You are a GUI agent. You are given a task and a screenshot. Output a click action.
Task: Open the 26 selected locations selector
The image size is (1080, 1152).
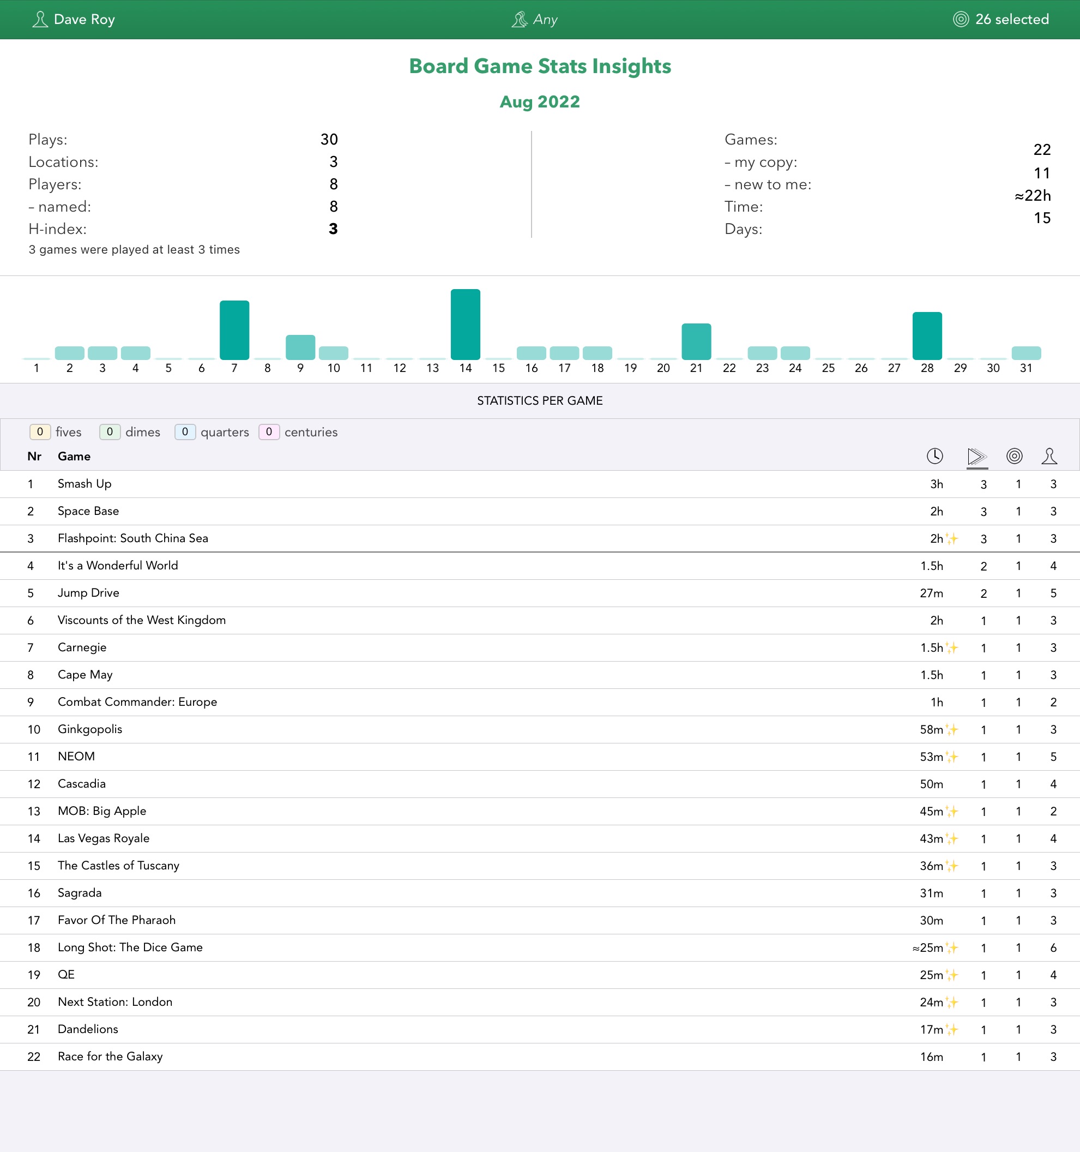[1011, 20]
